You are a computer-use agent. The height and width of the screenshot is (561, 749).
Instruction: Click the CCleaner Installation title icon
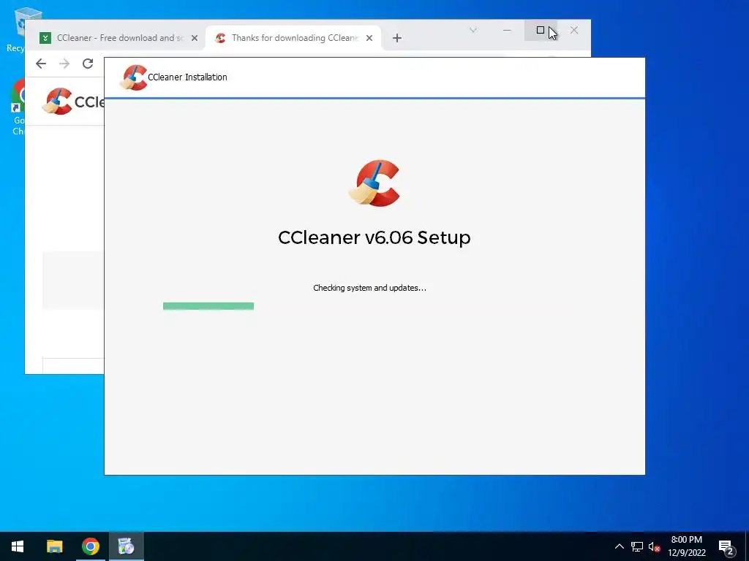pos(133,77)
